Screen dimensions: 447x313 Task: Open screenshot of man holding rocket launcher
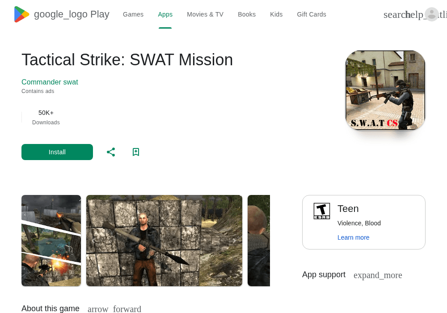tap(164, 241)
